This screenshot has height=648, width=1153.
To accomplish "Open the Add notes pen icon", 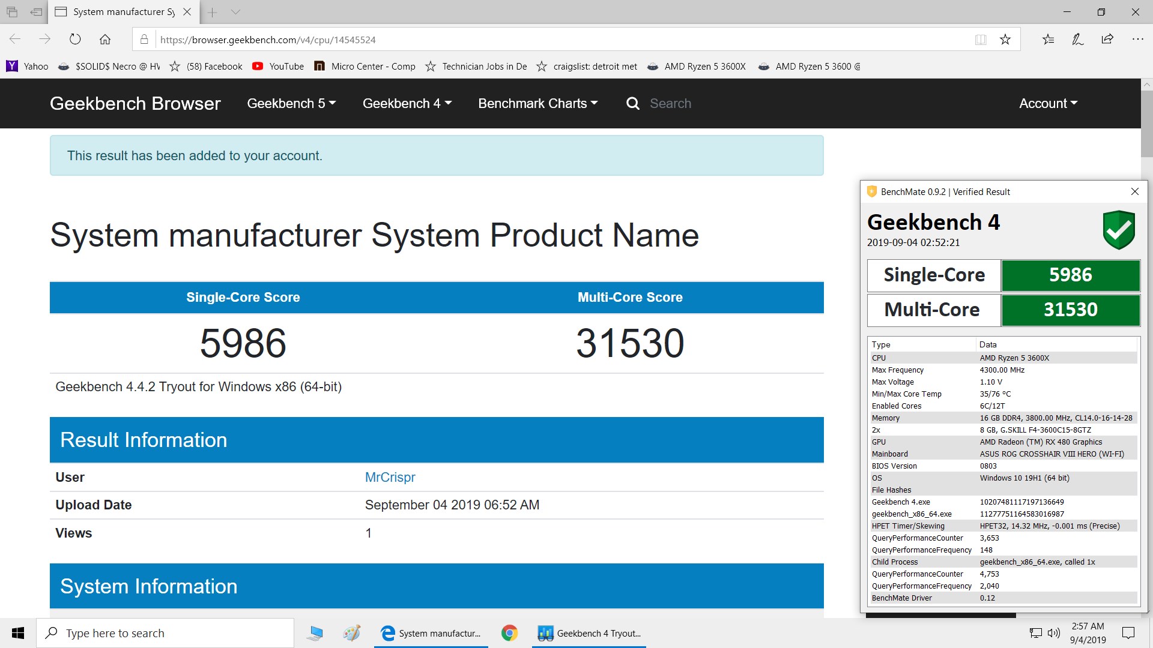I will click(x=1078, y=40).
